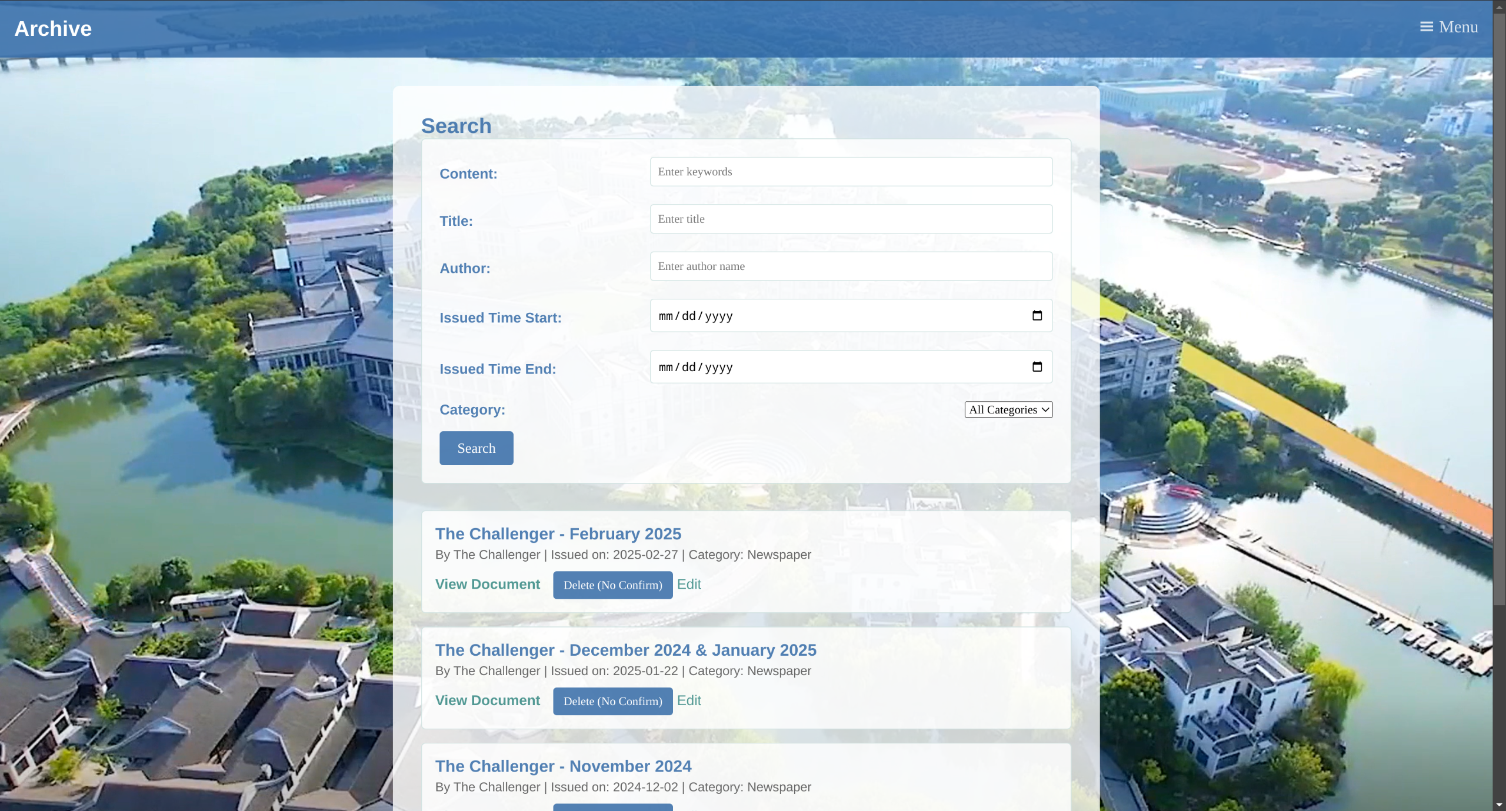Screen dimensions: 1506x811
Task: Open the hamburger Menu icon
Action: [x=1426, y=27]
